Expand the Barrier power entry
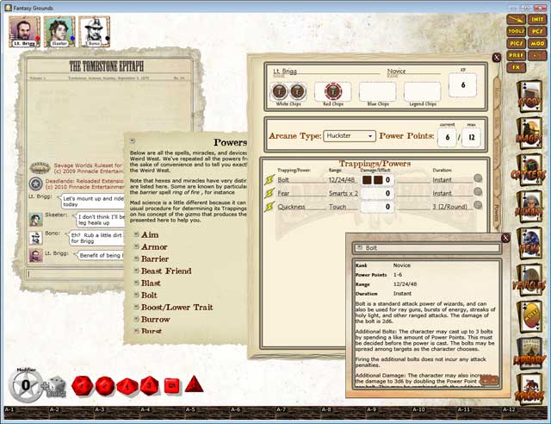 coord(136,259)
